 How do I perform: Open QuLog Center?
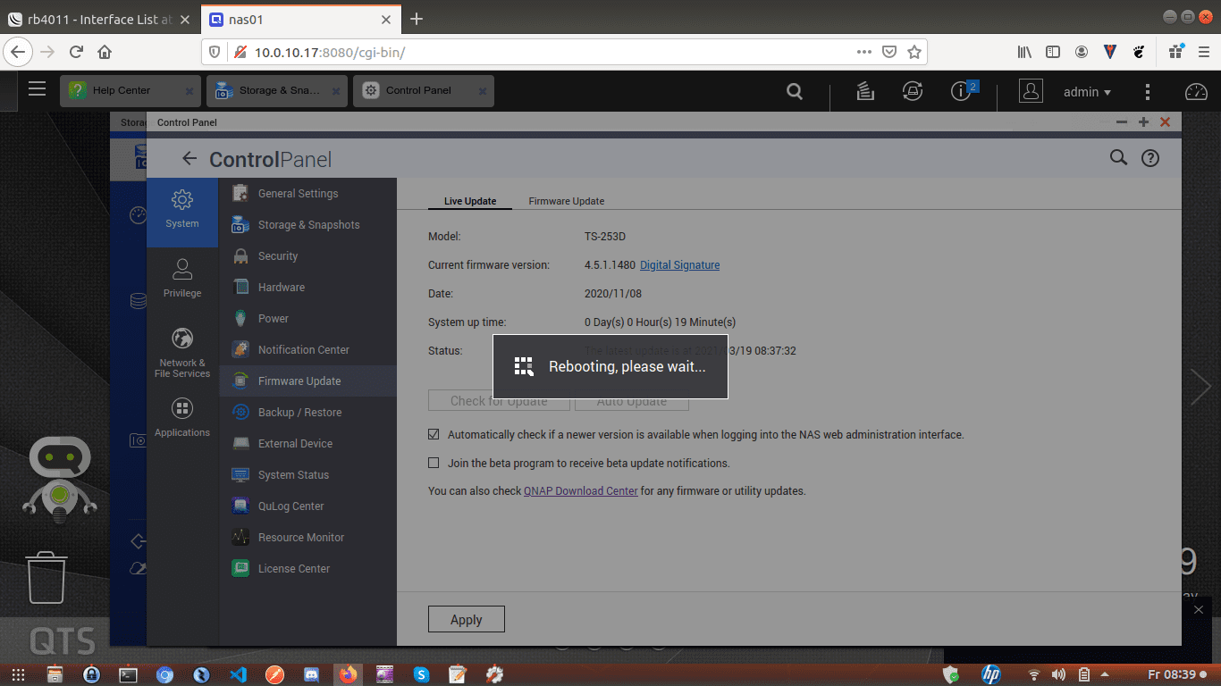[307, 506]
